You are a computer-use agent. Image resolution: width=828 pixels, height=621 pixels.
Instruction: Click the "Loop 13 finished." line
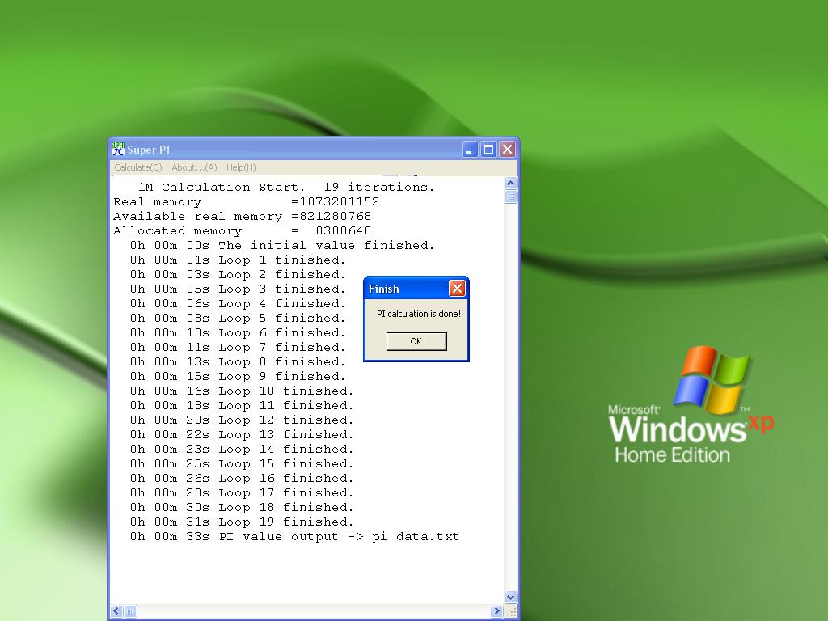242,434
